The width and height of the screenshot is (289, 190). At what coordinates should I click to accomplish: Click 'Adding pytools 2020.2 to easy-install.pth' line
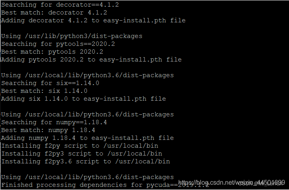(x=91, y=60)
